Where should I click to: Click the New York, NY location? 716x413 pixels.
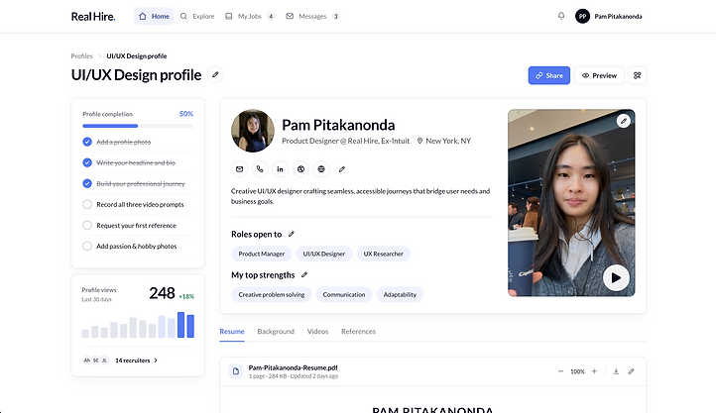click(444, 141)
